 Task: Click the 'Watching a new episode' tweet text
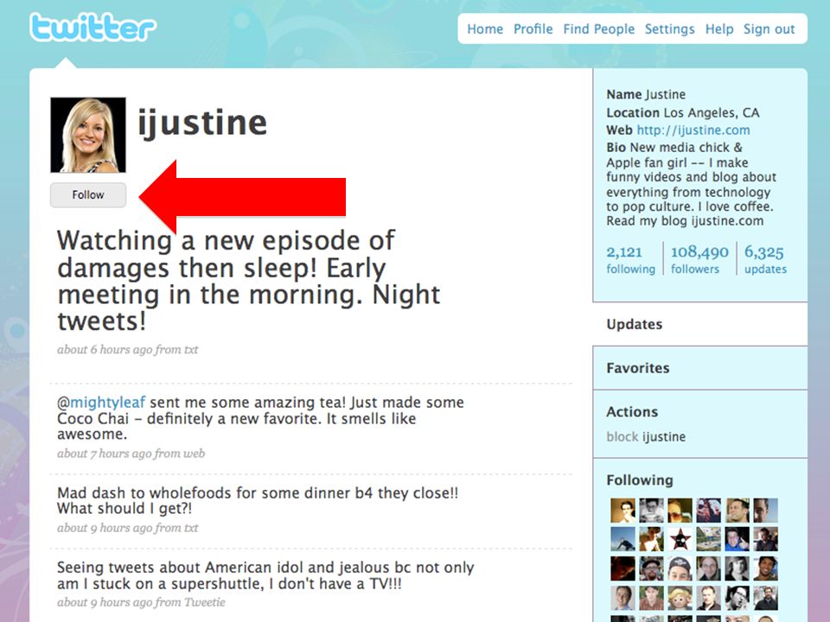[x=249, y=281]
